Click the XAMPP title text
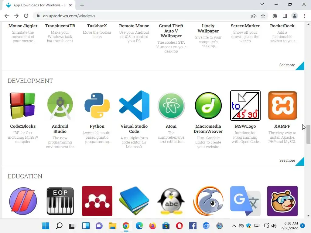 [x=282, y=126]
